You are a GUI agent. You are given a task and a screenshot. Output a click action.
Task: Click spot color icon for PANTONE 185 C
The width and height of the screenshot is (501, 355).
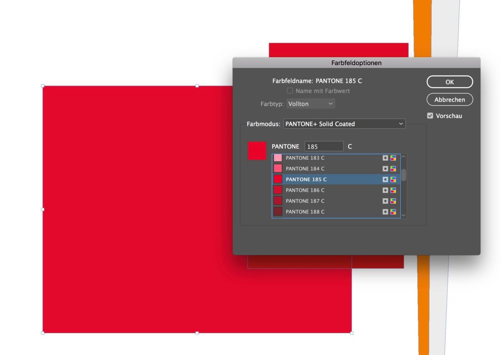point(385,179)
